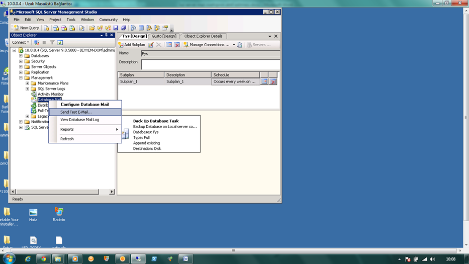
Task: Toggle auto-hide pin on Object Explorer
Action: 106,35
